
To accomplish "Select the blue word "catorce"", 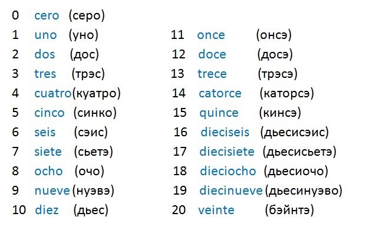I will [220, 94].
